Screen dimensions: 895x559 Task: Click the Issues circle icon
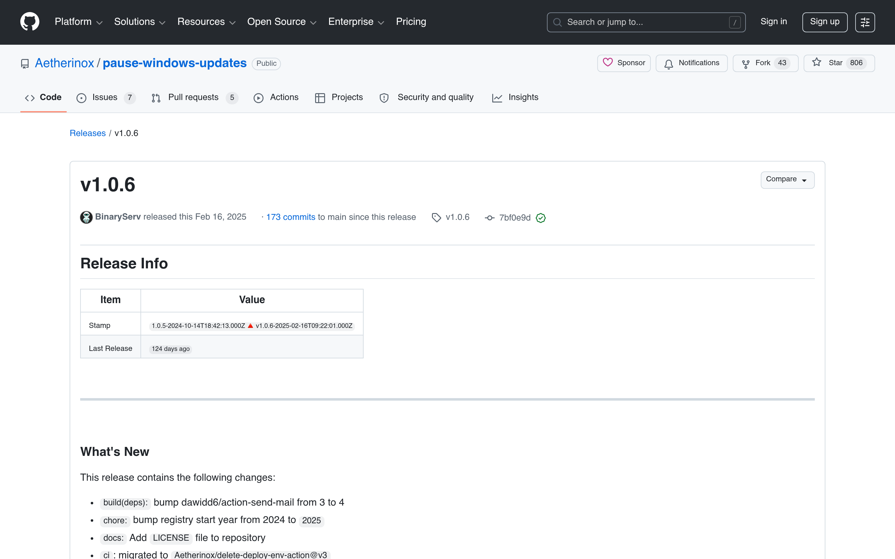(81, 98)
